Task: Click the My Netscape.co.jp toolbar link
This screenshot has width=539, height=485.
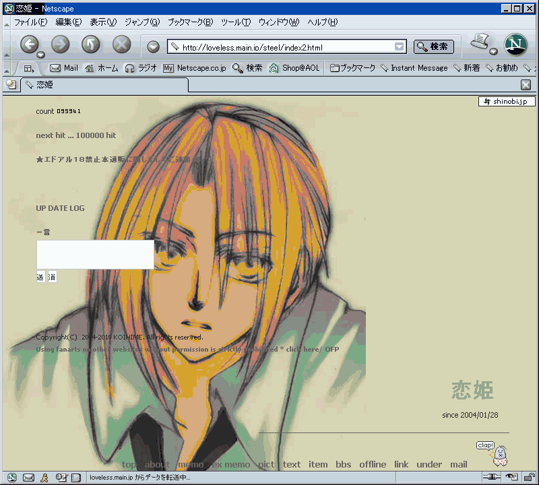Action: pyautogui.click(x=195, y=68)
